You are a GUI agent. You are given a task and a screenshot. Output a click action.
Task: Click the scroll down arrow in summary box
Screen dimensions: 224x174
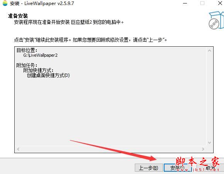[209, 142]
